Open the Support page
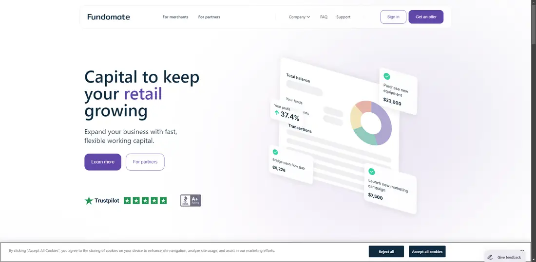This screenshot has height=262, width=536. 343,17
